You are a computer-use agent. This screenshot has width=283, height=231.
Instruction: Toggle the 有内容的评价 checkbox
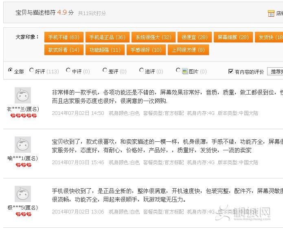pos(231,71)
